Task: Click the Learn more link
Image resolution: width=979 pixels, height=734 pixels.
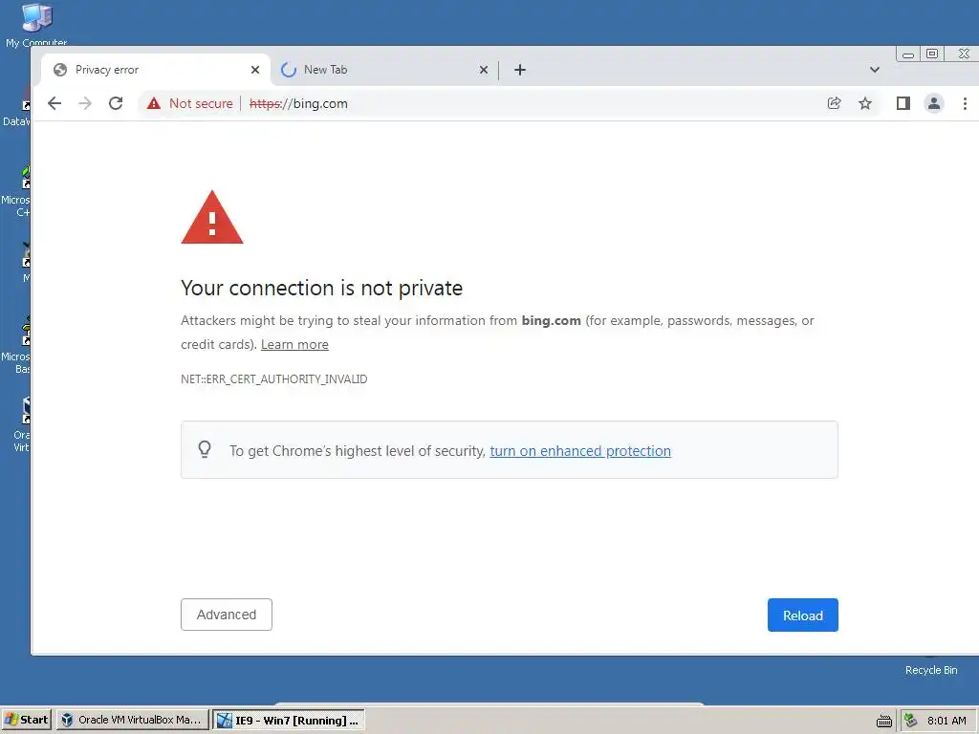Action: (294, 344)
